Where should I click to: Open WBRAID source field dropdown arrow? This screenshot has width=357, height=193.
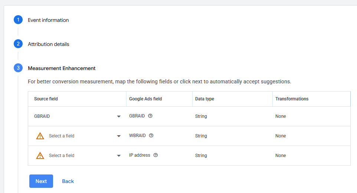pyautogui.click(x=119, y=136)
